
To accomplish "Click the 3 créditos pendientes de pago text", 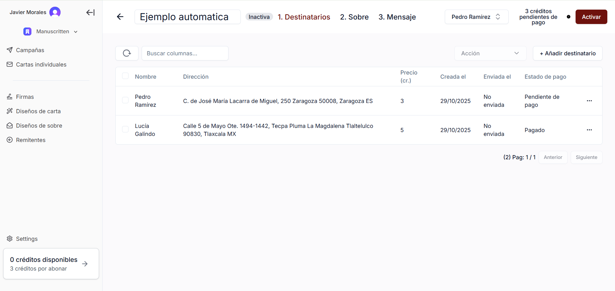I will 538,17.
